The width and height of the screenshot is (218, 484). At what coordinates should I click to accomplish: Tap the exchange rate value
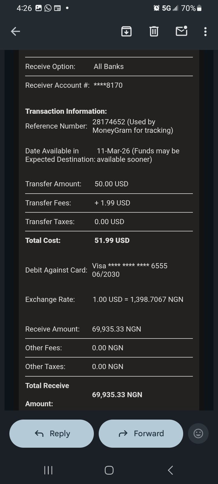coord(138,299)
